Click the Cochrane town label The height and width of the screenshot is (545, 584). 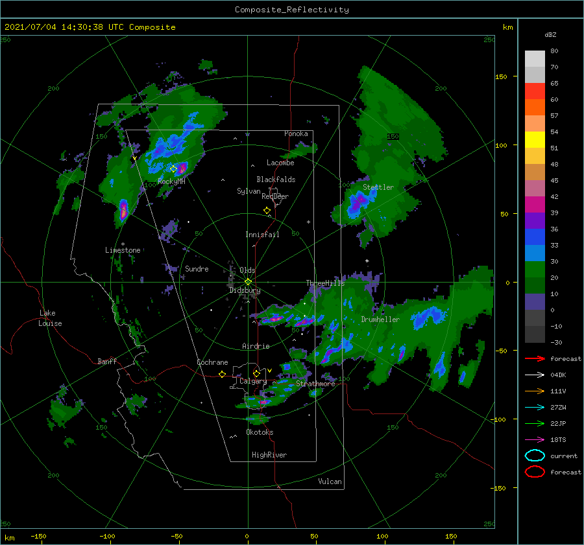coord(212,362)
